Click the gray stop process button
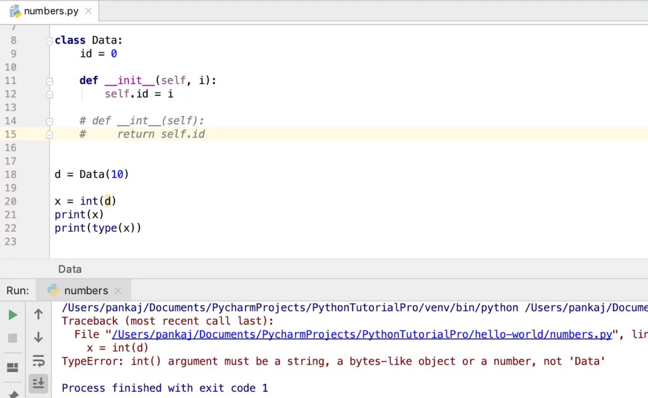The width and height of the screenshot is (648, 398). click(13, 338)
